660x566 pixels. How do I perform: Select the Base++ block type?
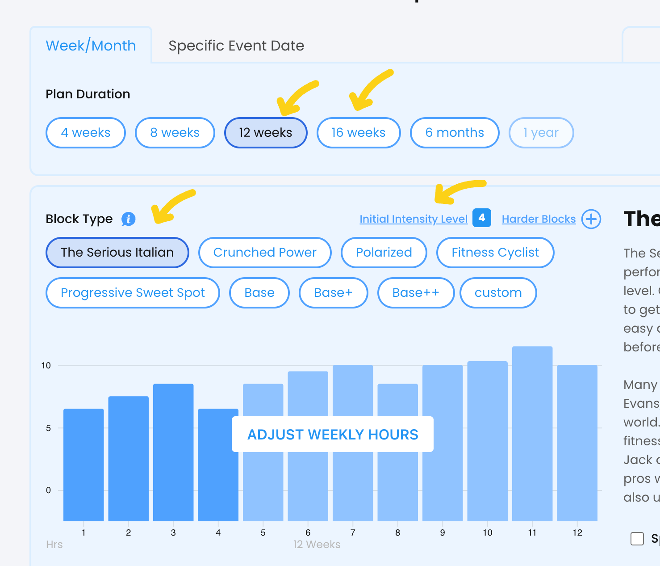click(416, 293)
